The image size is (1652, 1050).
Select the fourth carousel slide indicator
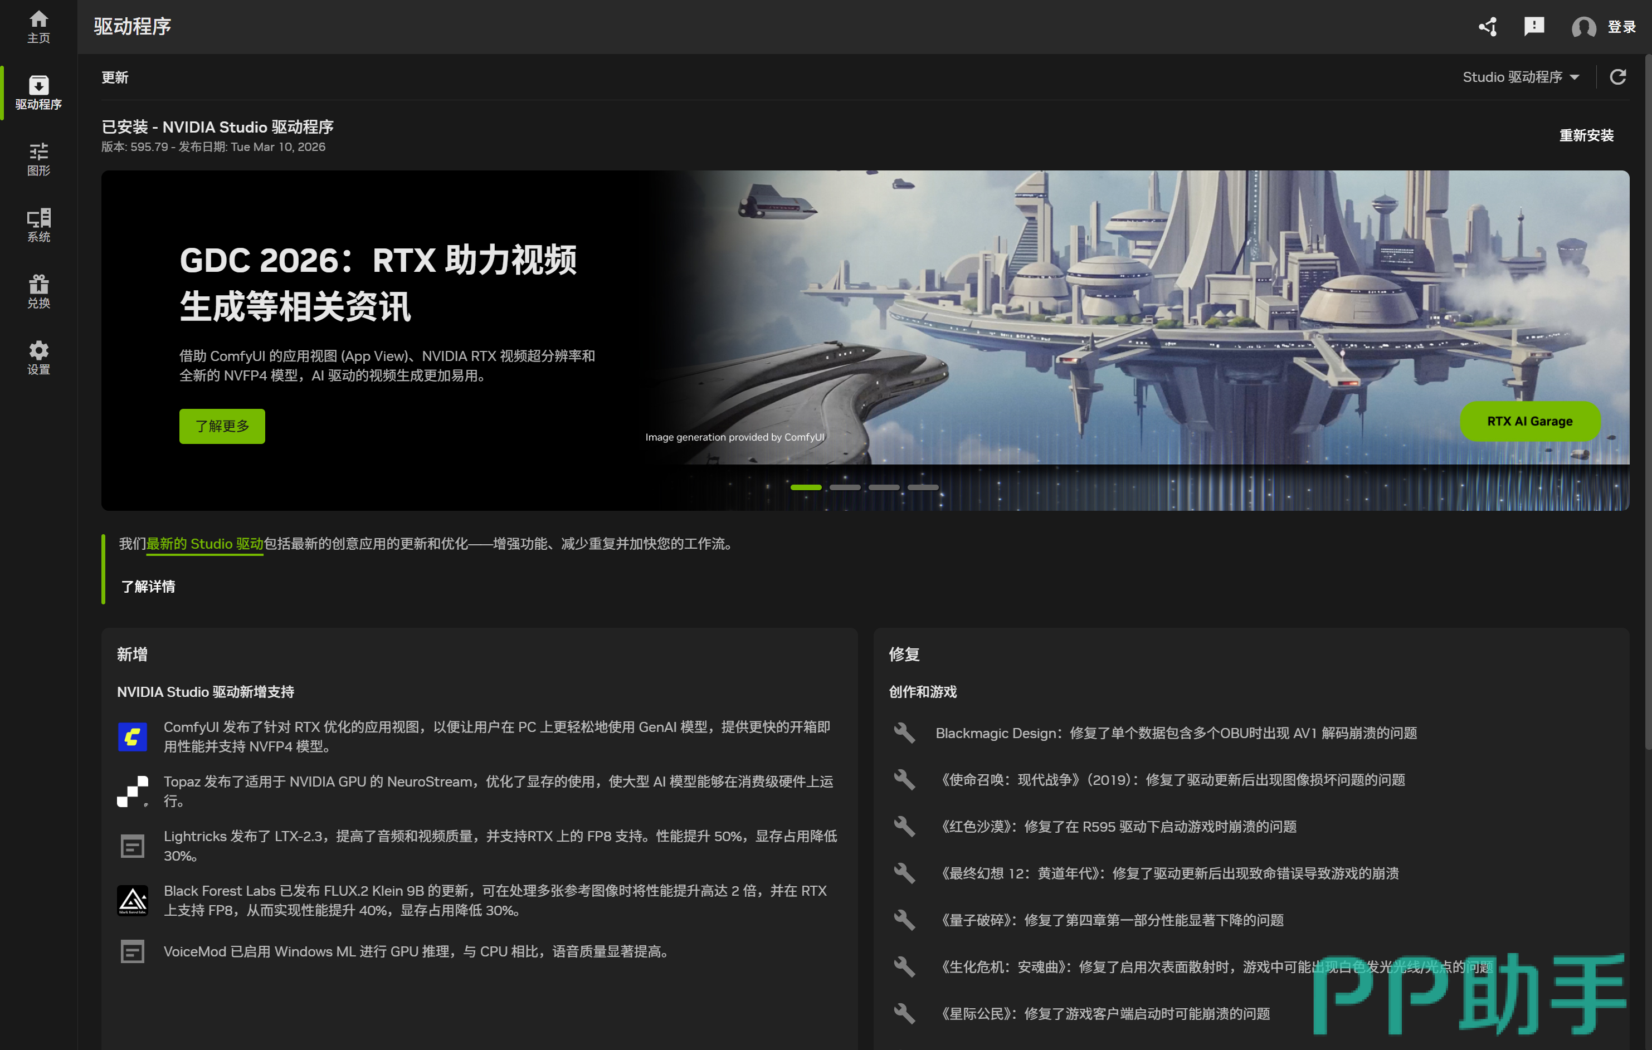pyautogui.click(x=923, y=487)
